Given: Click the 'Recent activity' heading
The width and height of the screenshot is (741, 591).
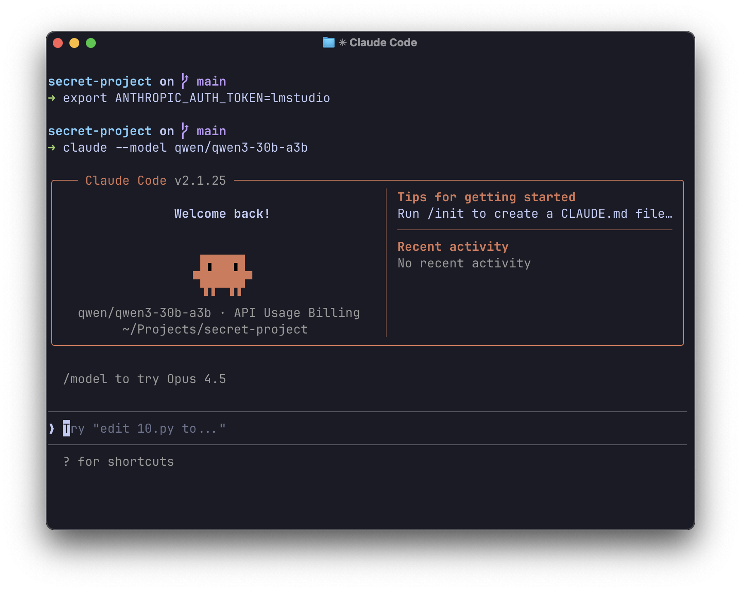Looking at the screenshot, I should pos(453,247).
